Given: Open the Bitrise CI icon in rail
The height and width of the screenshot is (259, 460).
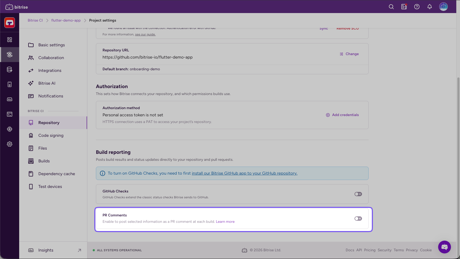Looking at the screenshot, I should (10, 55).
